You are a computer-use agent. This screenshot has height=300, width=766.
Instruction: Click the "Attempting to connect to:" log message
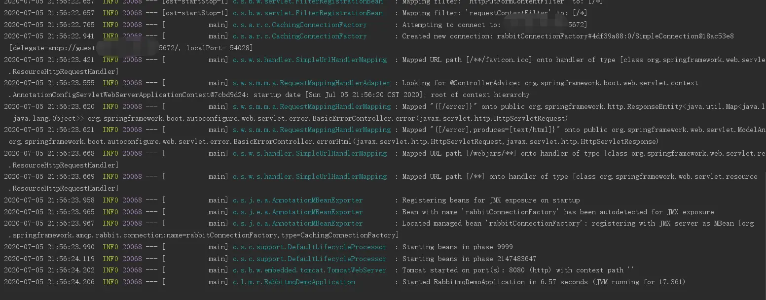click(494, 25)
